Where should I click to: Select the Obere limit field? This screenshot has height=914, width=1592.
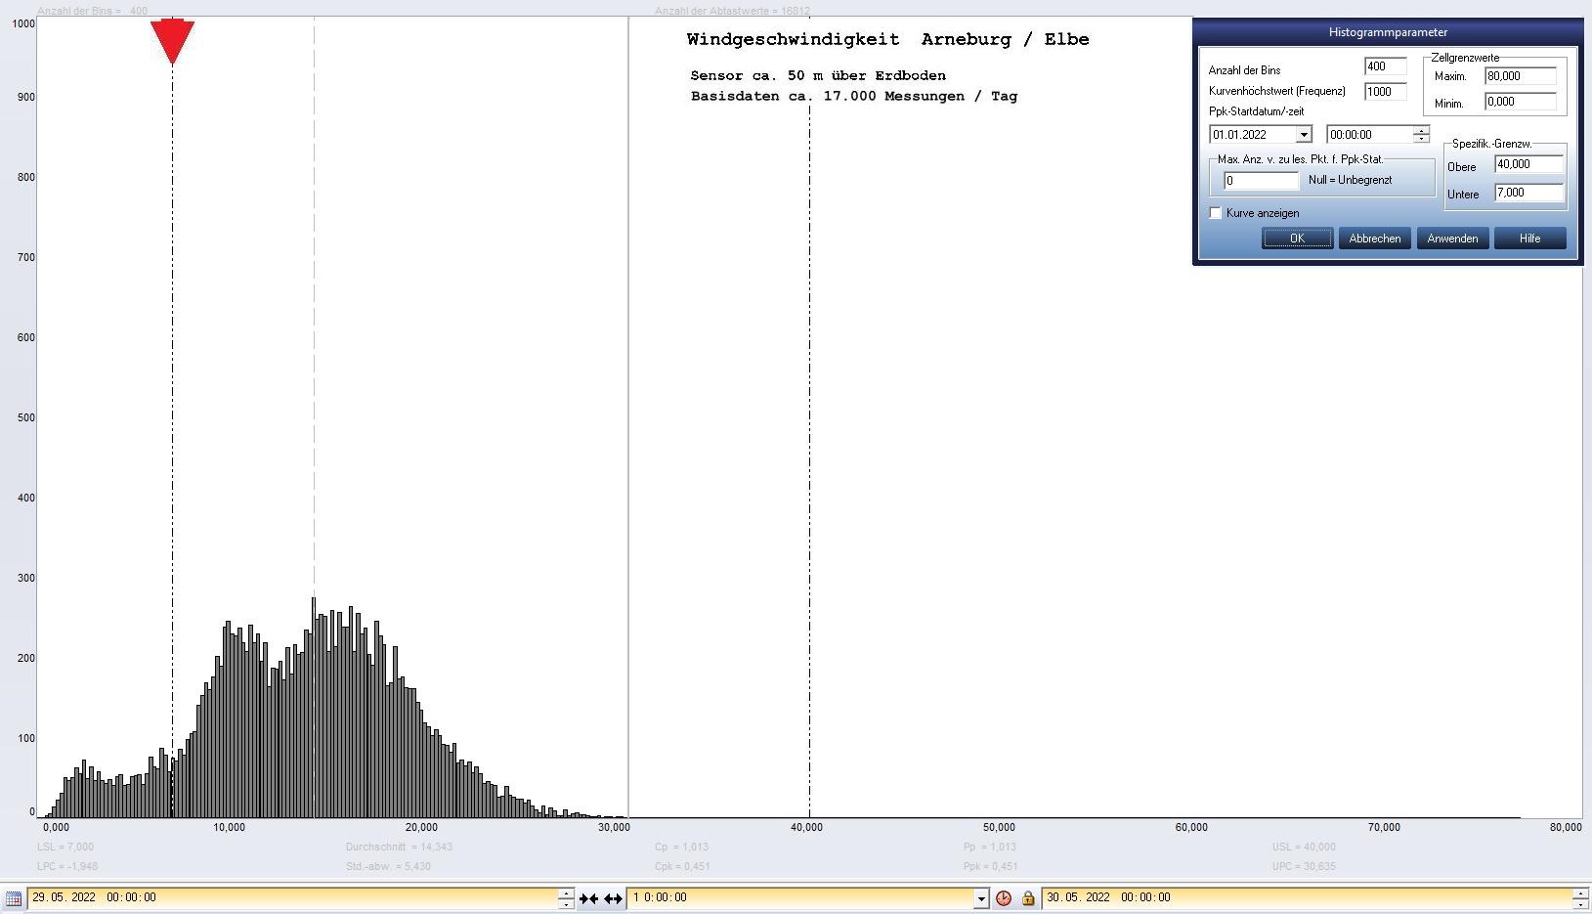pyautogui.click(x=1527, y=165)
